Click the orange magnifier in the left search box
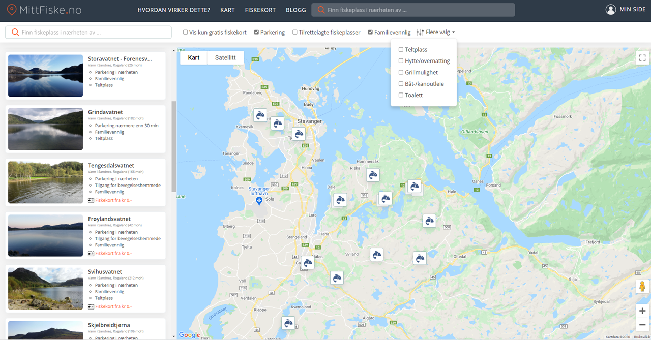Image resolution: width=651 pixels, height=340 pixels. coord(15,32)
